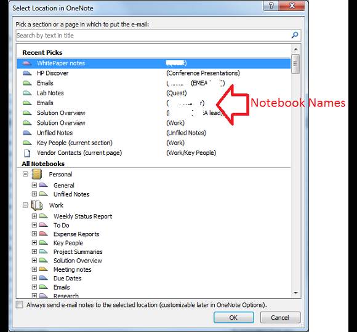This screenshot has width=357, height=332.
Task: Select the Personal notebook label
Action: pos(60,175)
